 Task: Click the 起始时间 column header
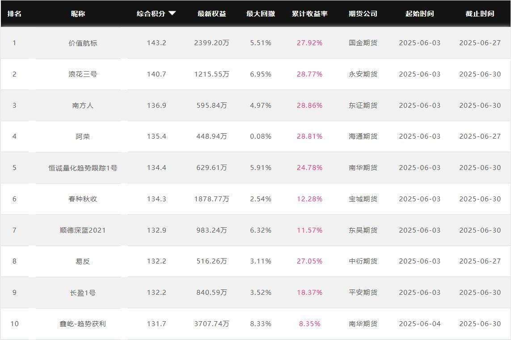point(420,14)
